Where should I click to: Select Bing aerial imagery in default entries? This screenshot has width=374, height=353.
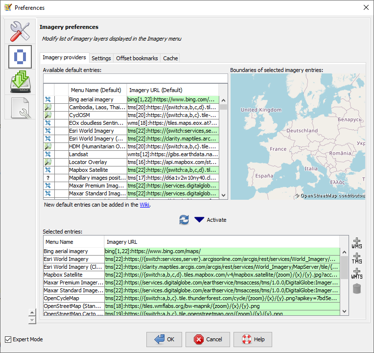click(91, 99)
